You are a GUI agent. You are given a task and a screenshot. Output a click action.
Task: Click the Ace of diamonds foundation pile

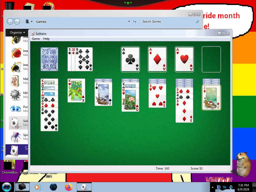(157, 59)
